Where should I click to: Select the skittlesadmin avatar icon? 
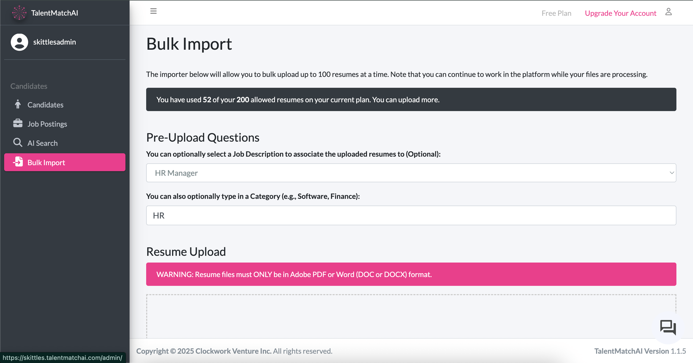pyautogui.click(x=19, y=42)
